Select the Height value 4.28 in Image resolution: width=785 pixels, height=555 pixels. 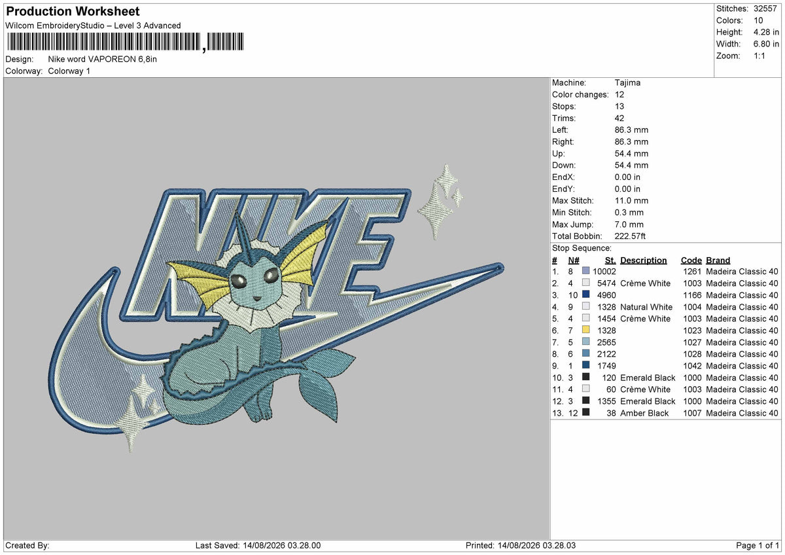[x=766, y=32]
